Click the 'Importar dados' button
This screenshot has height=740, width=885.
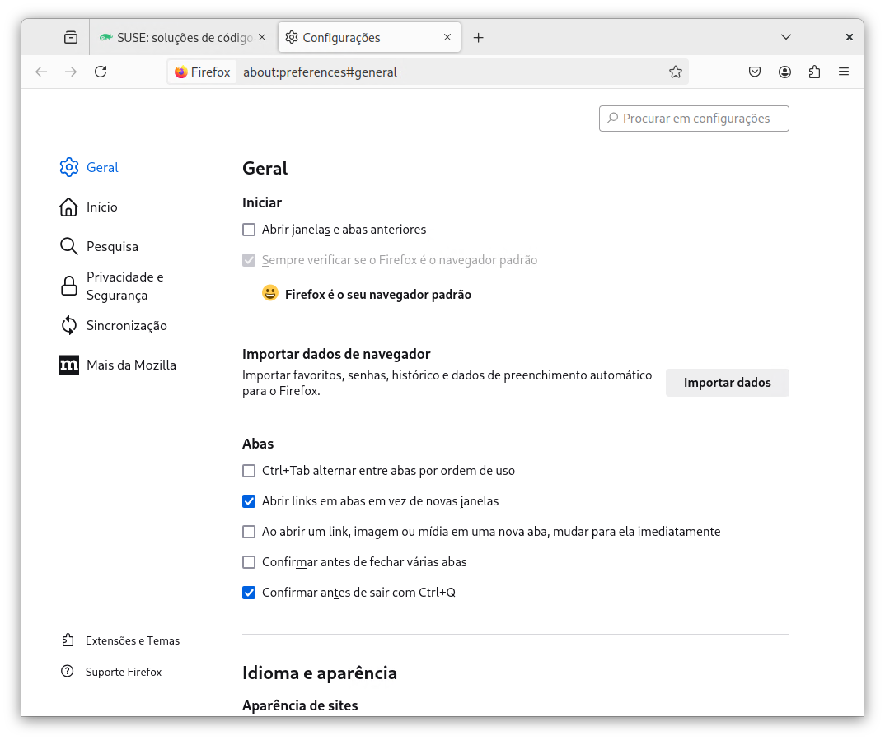[x=727, y=383]
